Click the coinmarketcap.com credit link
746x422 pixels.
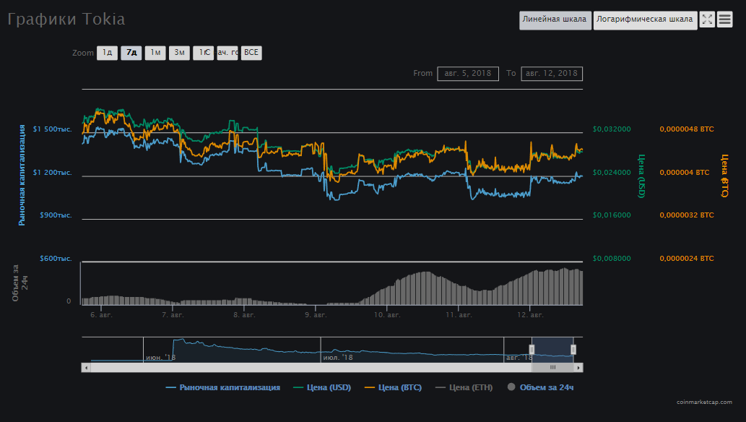[x=704, y=402]
